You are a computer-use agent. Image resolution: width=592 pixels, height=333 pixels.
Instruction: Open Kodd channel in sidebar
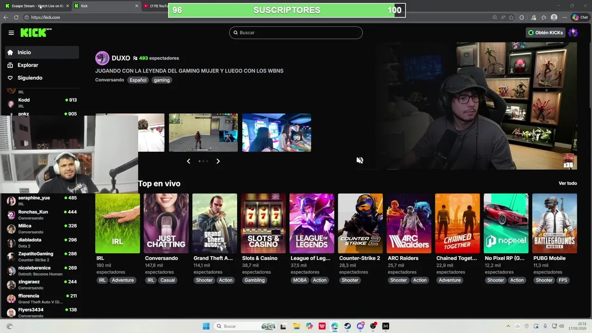point(42,102)
